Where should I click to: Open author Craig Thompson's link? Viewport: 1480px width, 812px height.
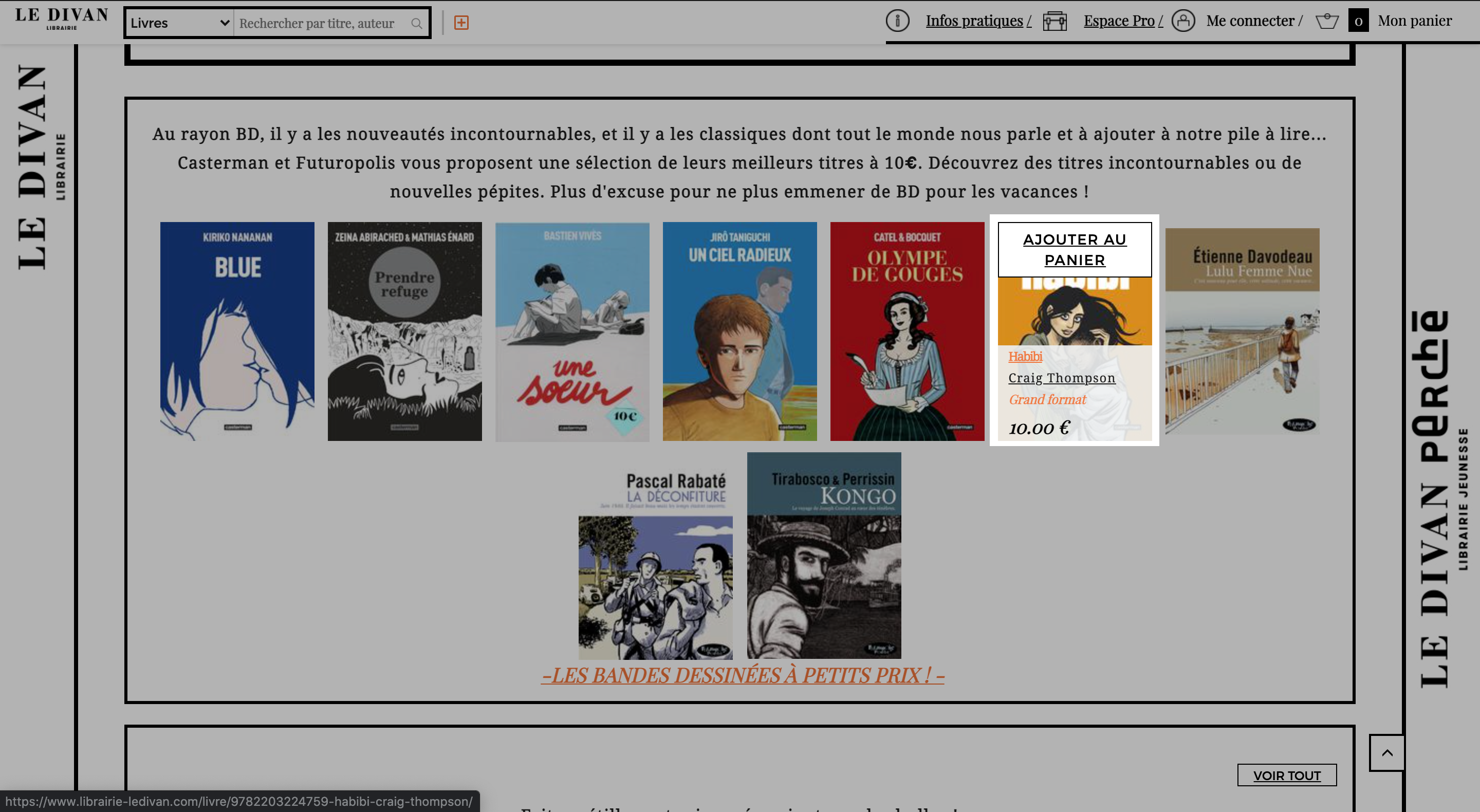[1062, 378]
